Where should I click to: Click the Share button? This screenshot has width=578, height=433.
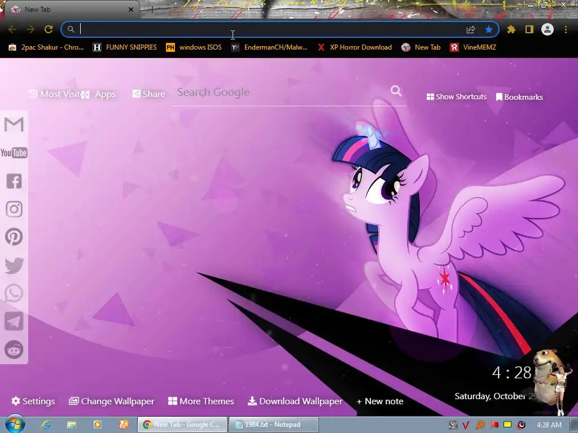148,94
